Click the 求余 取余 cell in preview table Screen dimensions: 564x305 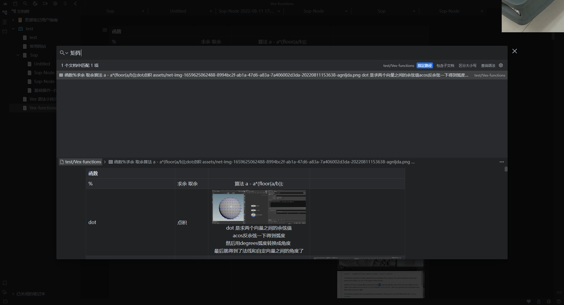tap(192, 184)
